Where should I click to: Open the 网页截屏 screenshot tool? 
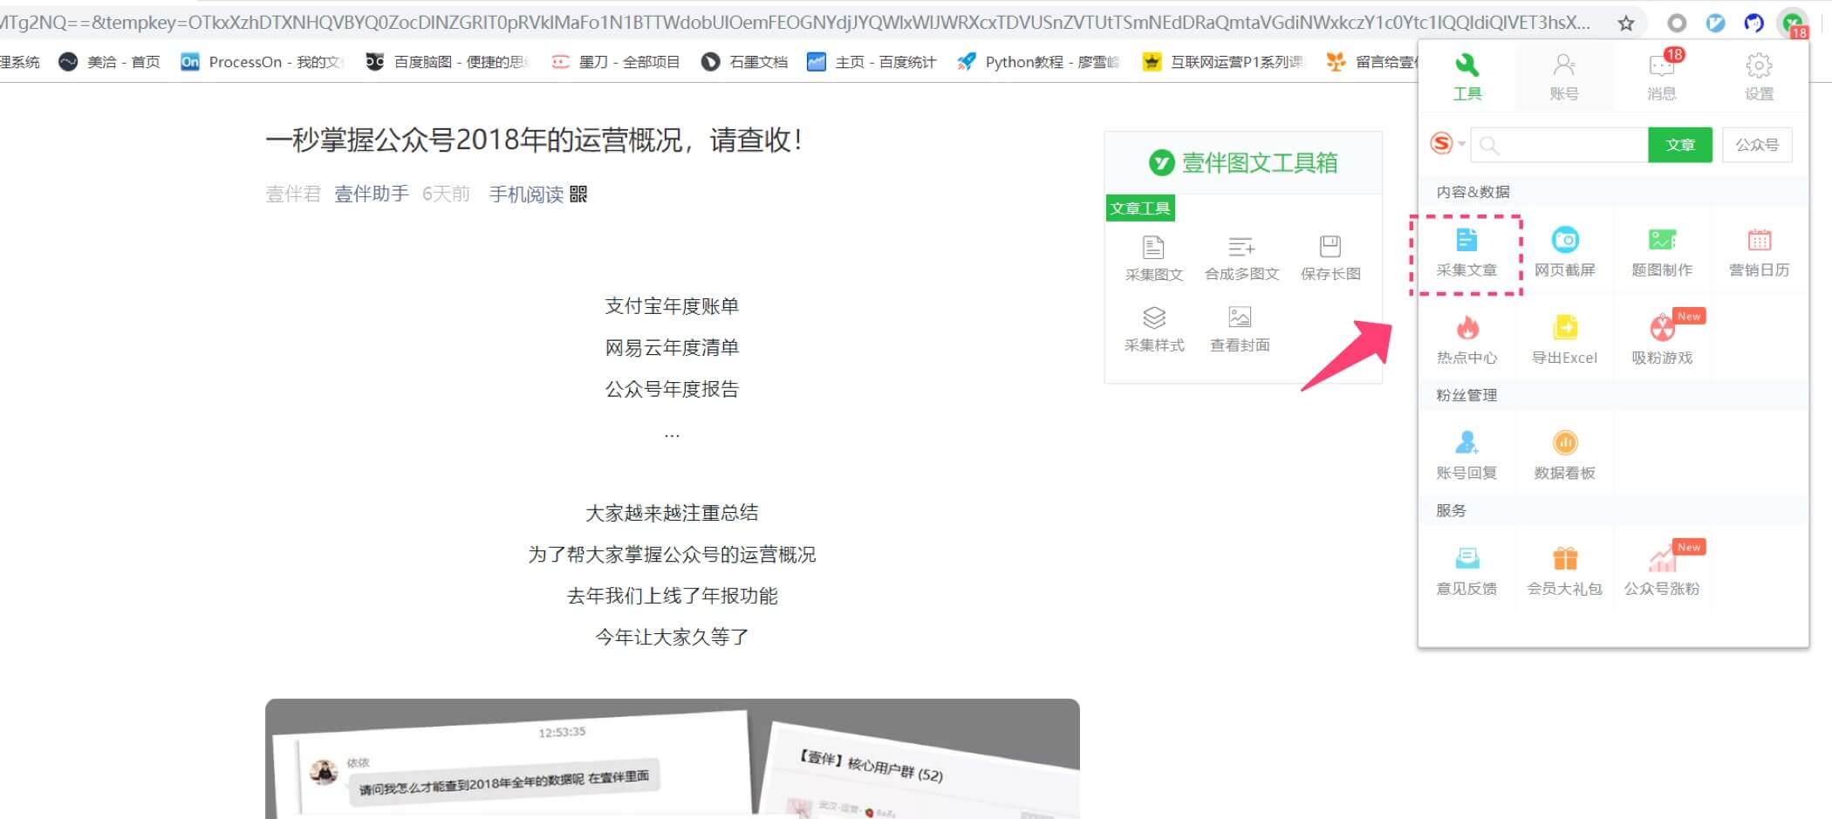[x=1564, y=253]
